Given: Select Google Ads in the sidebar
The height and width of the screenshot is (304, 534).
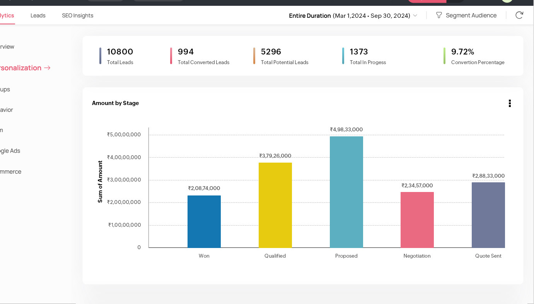Looking at the screenshot, I should coord(10,151).
